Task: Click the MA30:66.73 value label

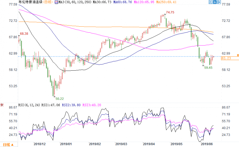Action: pyautogui.click(x=102, y=2)
